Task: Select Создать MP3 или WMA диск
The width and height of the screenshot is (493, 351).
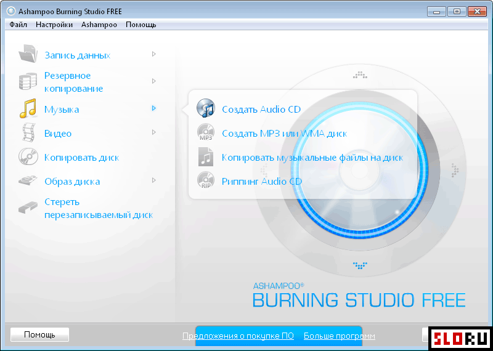Action: coord(285,133)
